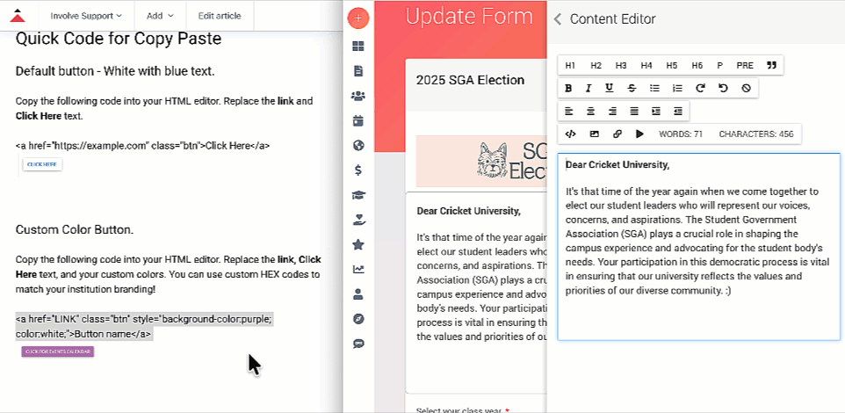Align text center
Image resolution: width=845 pixels, height=413 pixels.
point(590,112)
